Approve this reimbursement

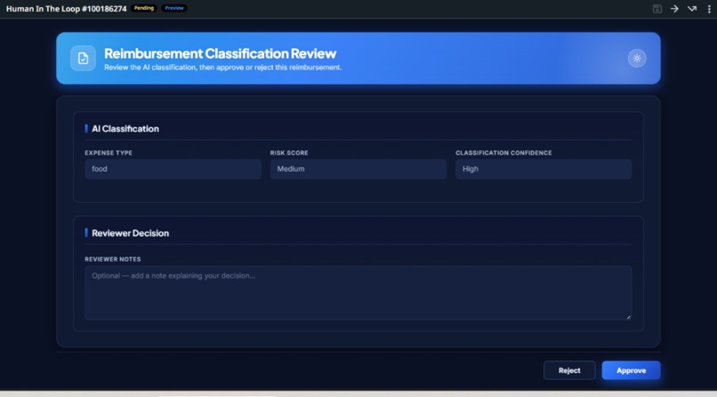pos(631,370)
